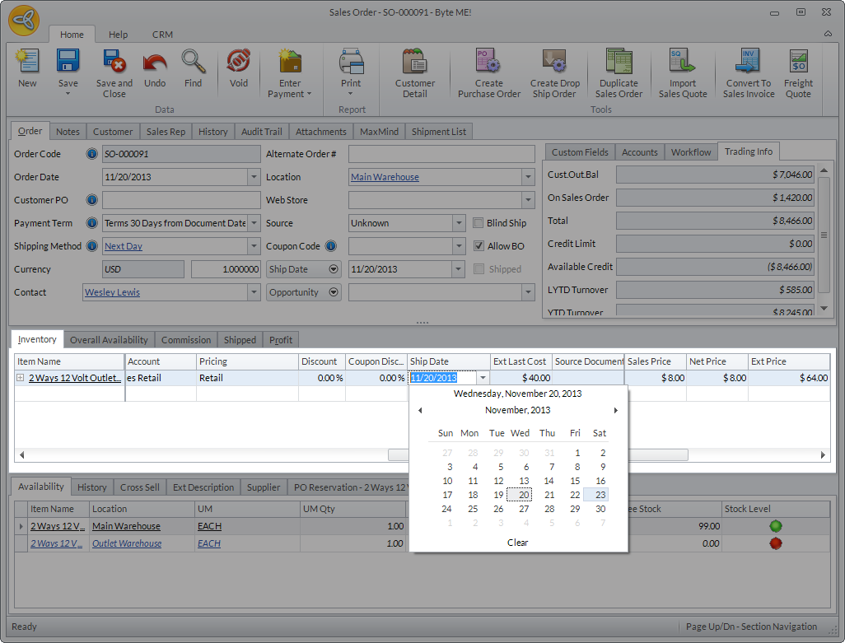Expand the 2 Ways 12 Volt Outlet row

tap(21, 378)
